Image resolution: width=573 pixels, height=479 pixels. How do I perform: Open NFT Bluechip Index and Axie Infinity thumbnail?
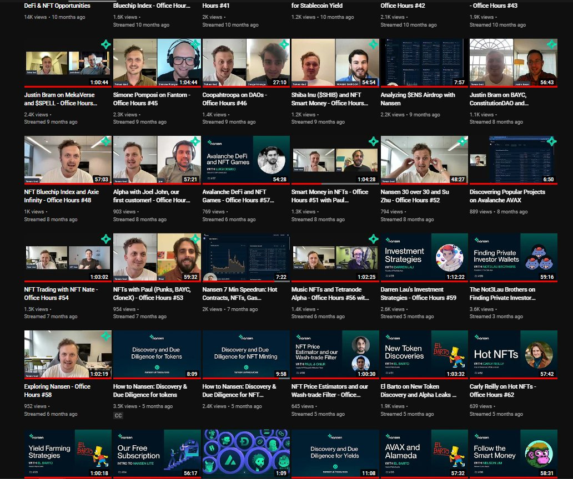click(68, 160)
